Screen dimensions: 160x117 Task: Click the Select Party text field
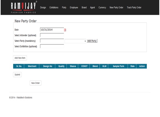pos(52,41)
